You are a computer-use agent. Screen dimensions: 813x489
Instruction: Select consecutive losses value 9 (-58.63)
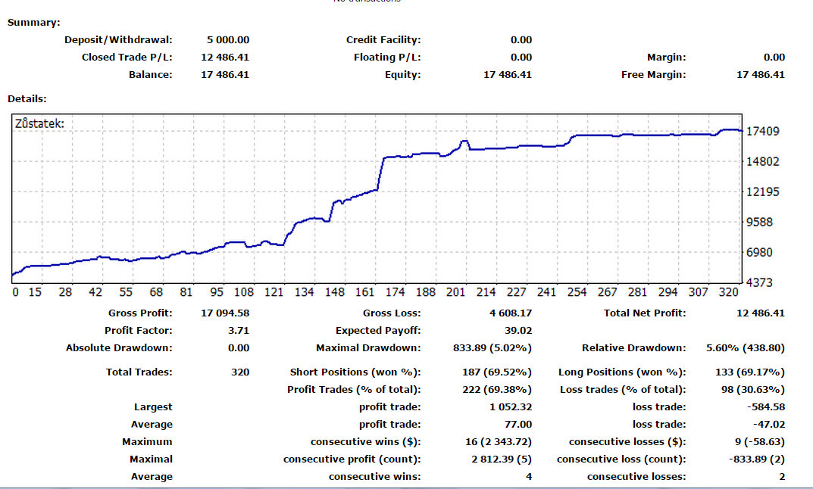point(760,442)
